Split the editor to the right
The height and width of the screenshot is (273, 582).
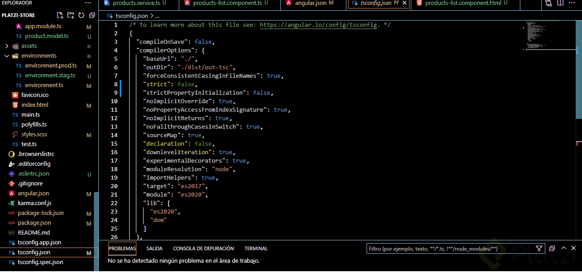click(561, 3)
